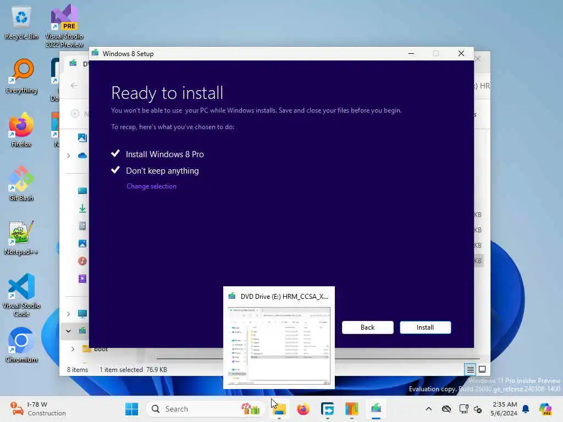The width and height of the screenshot is (563, 422).
Task: Collapse the DVD Drive node in the Explorer sidebar
Action: (x=68, y=331)
